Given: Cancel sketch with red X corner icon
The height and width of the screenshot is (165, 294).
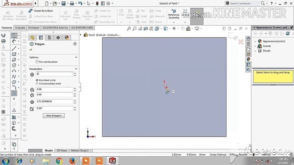Looking at the screenshot, I should click(241, 42).
